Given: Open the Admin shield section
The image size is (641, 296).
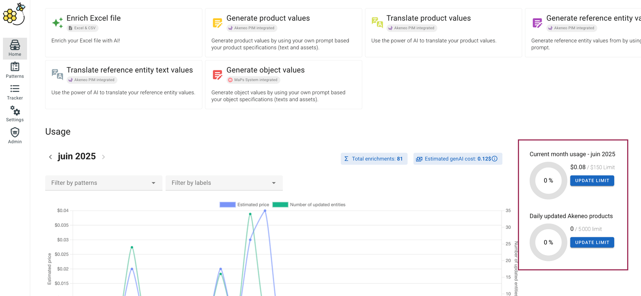Looking at the screenshot, I should tap(15, 135).
